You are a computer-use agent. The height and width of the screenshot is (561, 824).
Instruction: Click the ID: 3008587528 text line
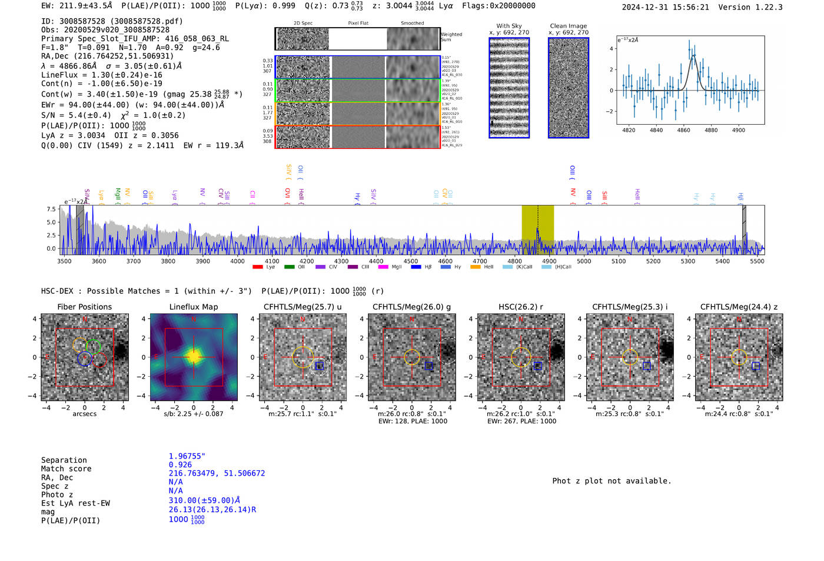(x=112, y=21)
